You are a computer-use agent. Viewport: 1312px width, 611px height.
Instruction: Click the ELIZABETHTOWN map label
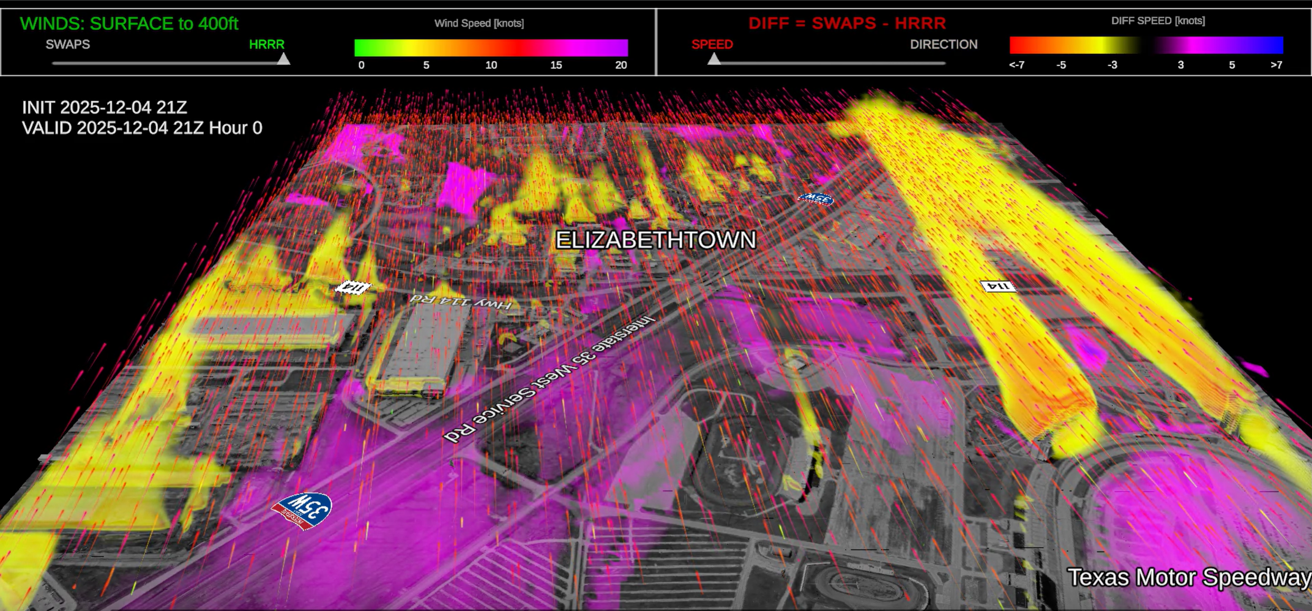click(x=655, y=240)
